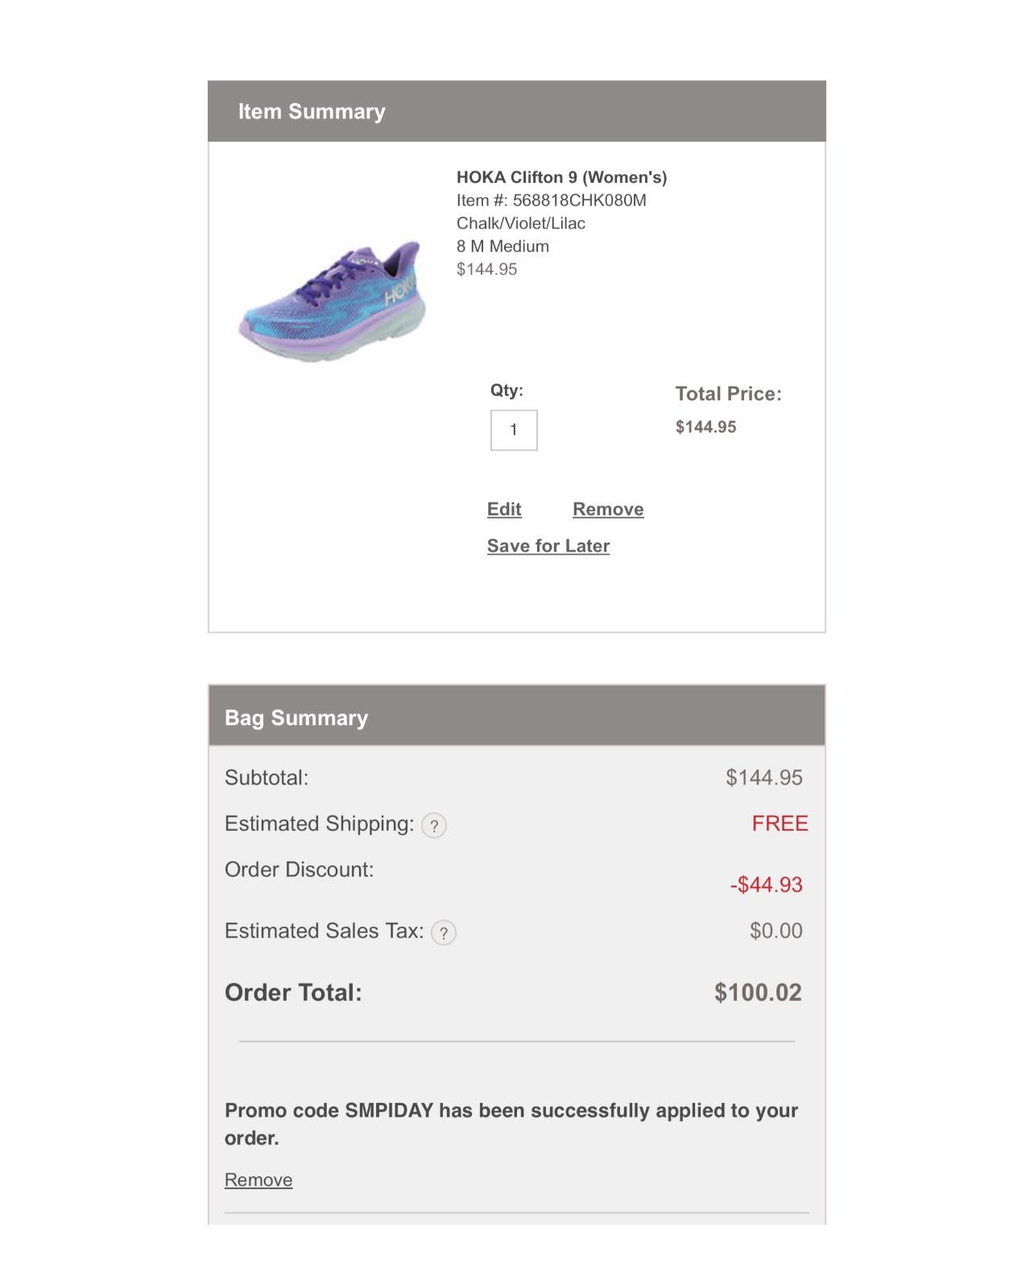1034x1285 pixels.
Task: Click the Subtotal amount $144.95
Action: pyautogui.click(x=764, y=778)
